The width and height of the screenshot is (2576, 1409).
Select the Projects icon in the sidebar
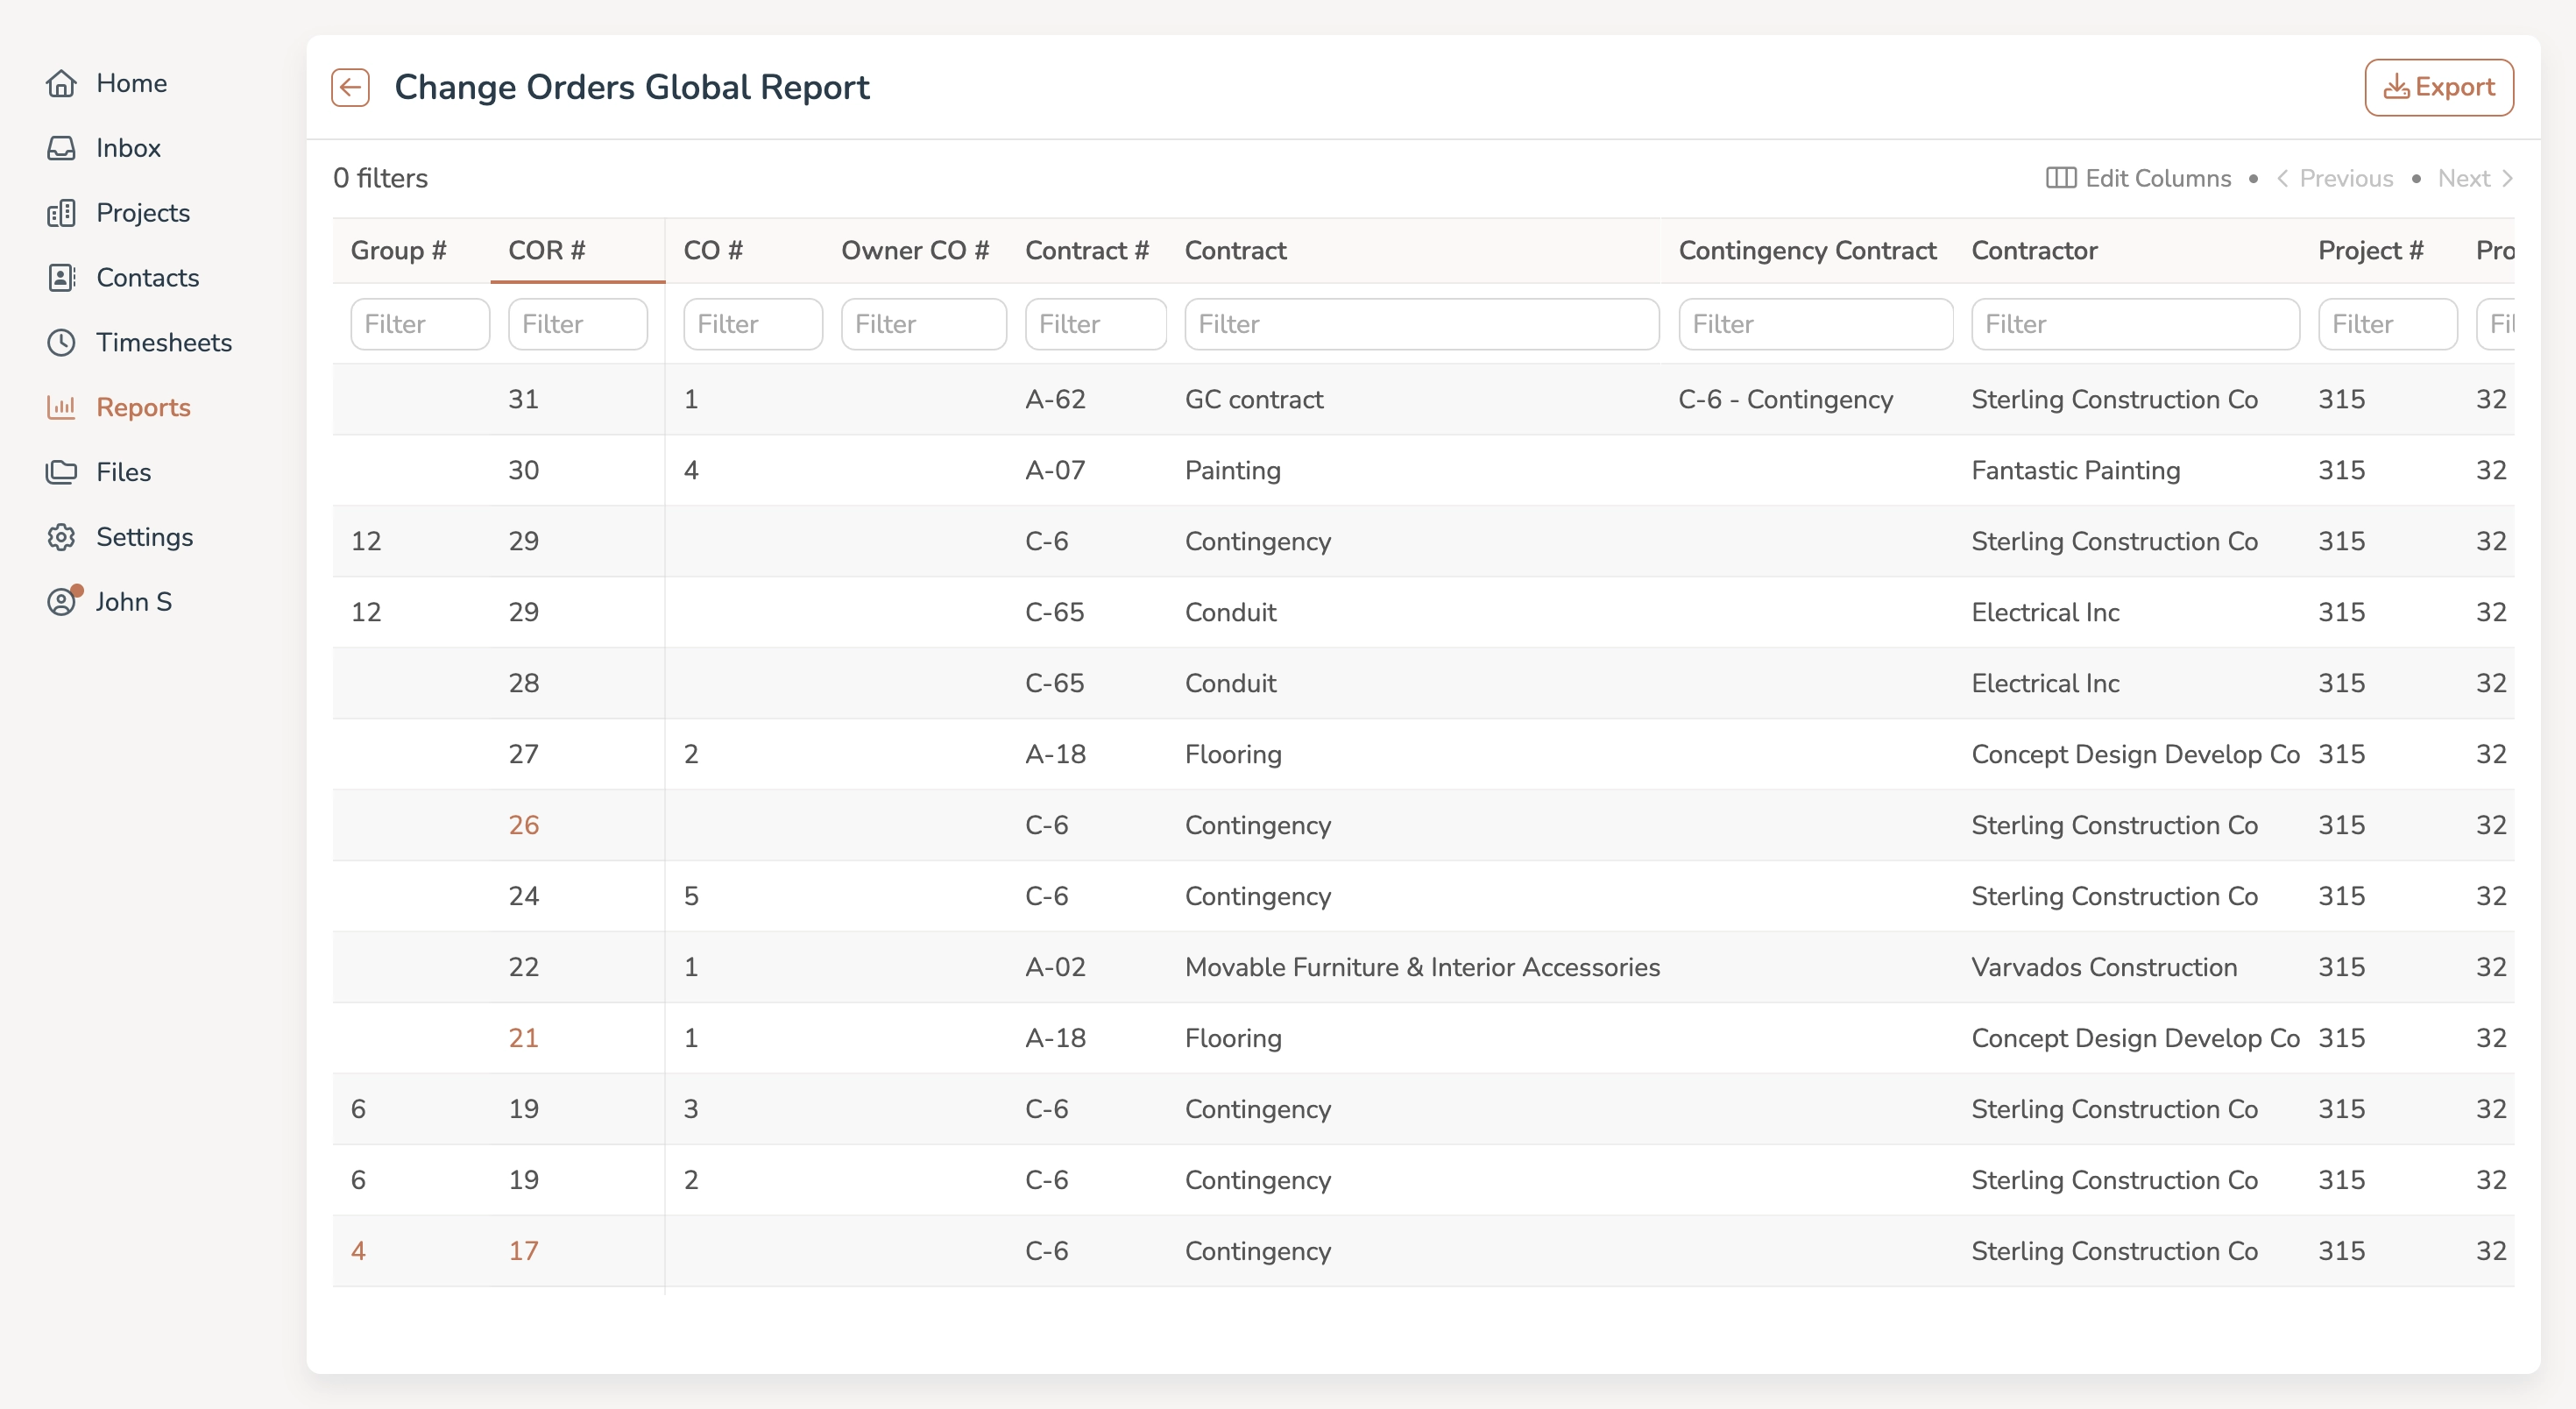point(62,213)
